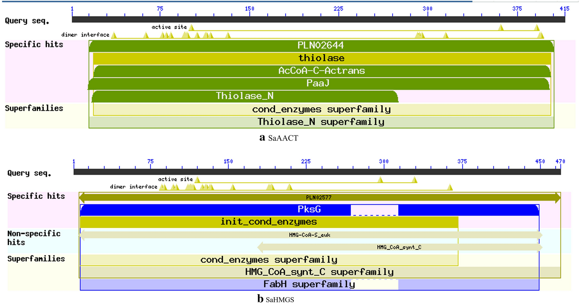Click the Query seq. bar for SaHMGS
This screenshot has width=580, height=303.
318,172
